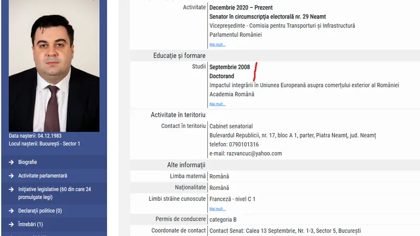Click the 'Naționalitate' row value Română
This screenshot has width=420, height=236.
219,188
